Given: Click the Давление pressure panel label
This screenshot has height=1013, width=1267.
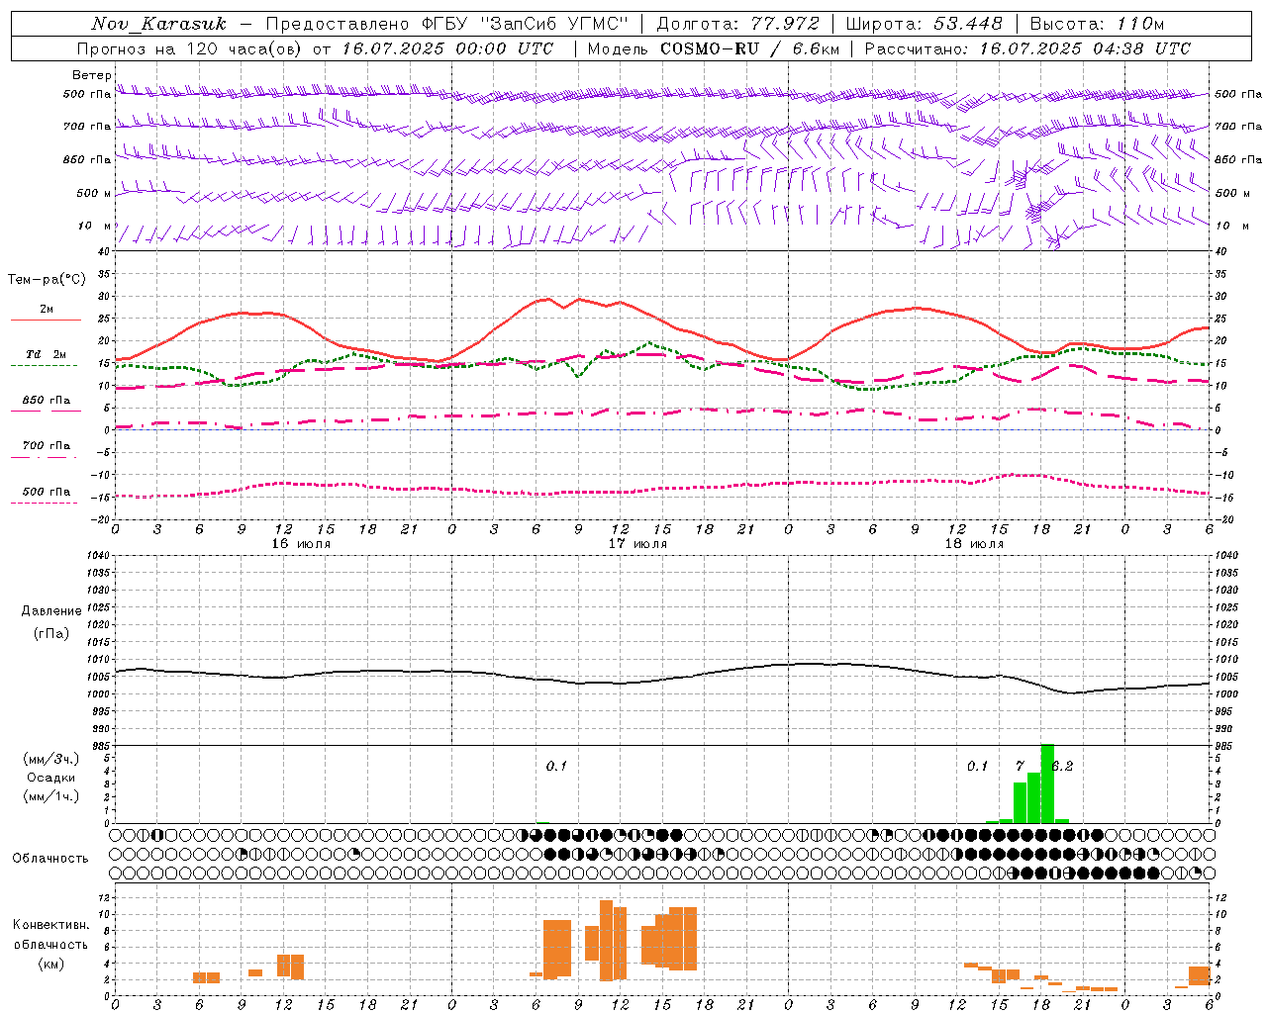Looking at the screenshot, I should tap(51, 611).
